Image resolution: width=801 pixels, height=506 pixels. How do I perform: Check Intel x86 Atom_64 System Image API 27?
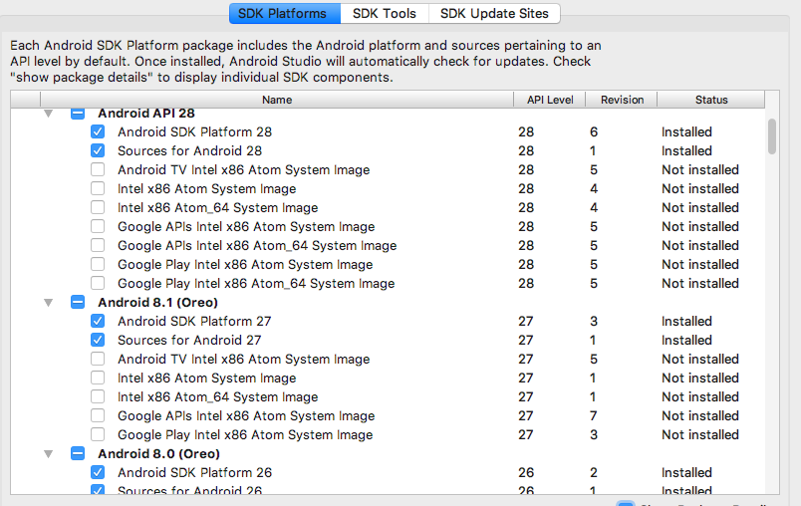98,396
